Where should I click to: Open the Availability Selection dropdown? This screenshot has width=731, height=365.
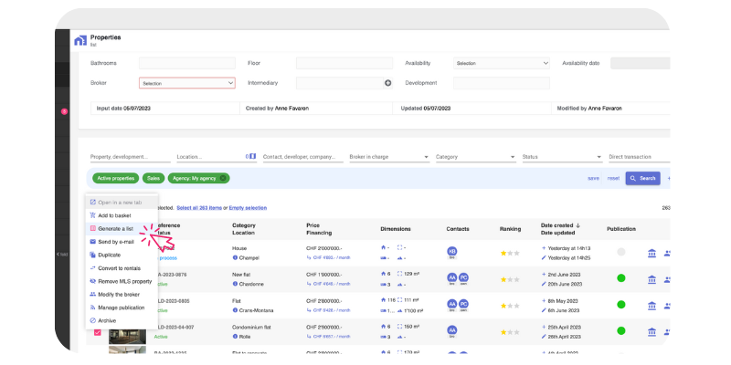tap(502, 63)
